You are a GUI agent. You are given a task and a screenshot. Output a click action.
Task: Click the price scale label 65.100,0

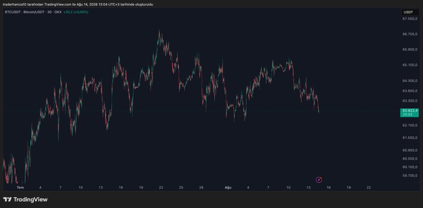pyautogui.click(x=410, y=65)
